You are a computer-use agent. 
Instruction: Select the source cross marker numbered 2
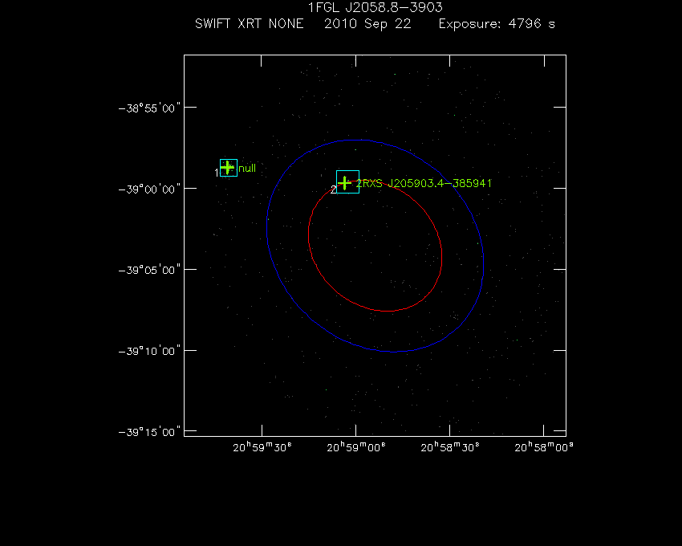point(344,183)
